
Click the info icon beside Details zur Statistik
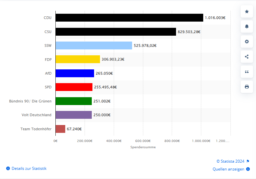click(x=8, y=169)
